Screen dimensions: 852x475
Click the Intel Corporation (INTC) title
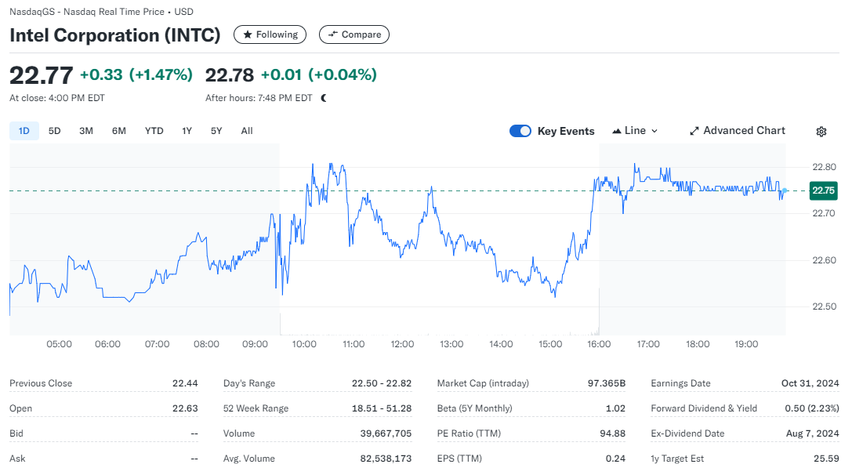(x=115, y=35)
